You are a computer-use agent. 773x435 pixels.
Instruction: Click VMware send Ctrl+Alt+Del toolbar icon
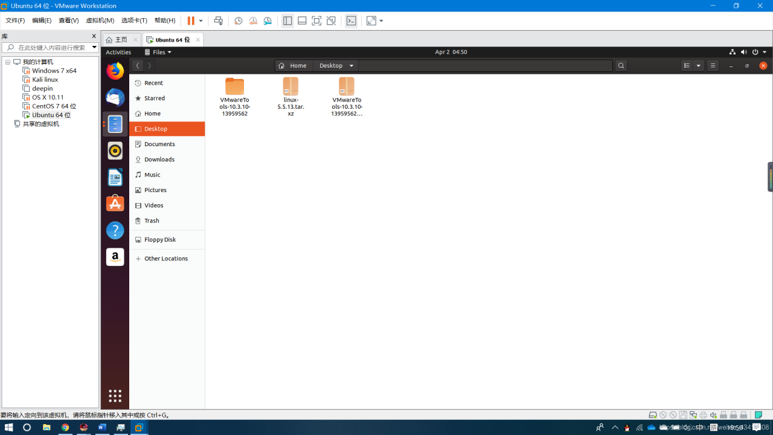point(219,21)
